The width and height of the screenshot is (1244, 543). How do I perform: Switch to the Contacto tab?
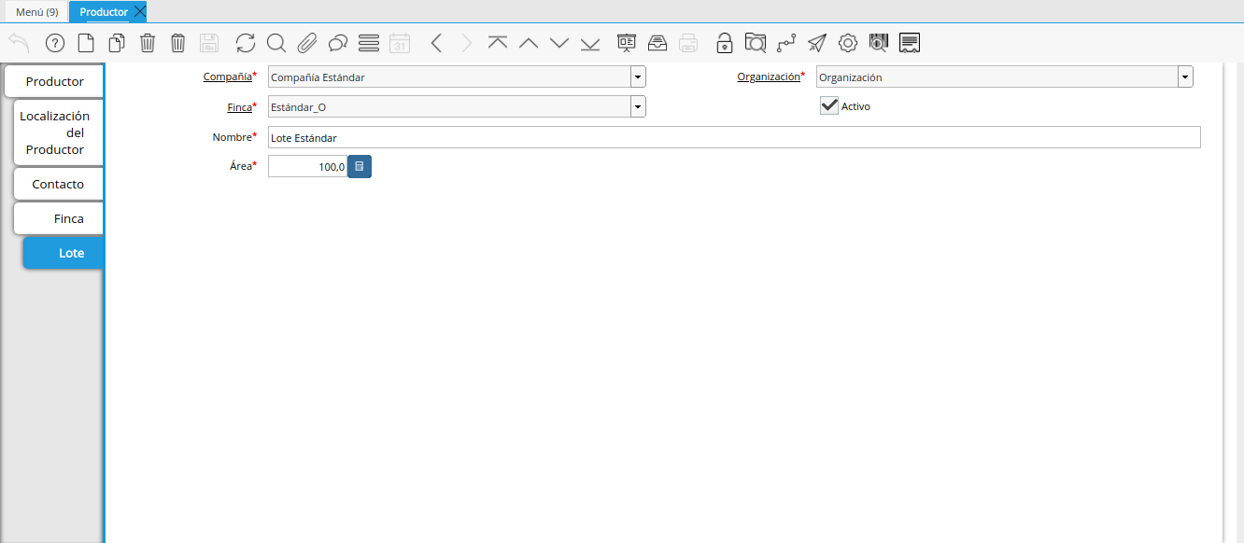pyautogui.click(x=58, y=184)
